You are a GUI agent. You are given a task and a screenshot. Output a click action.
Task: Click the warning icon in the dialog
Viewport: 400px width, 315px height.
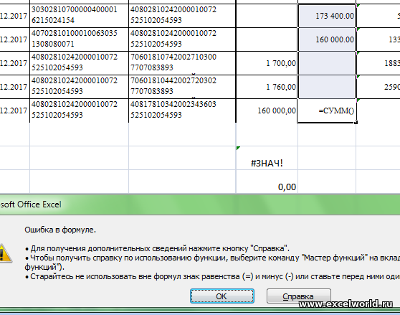[4, 253]
